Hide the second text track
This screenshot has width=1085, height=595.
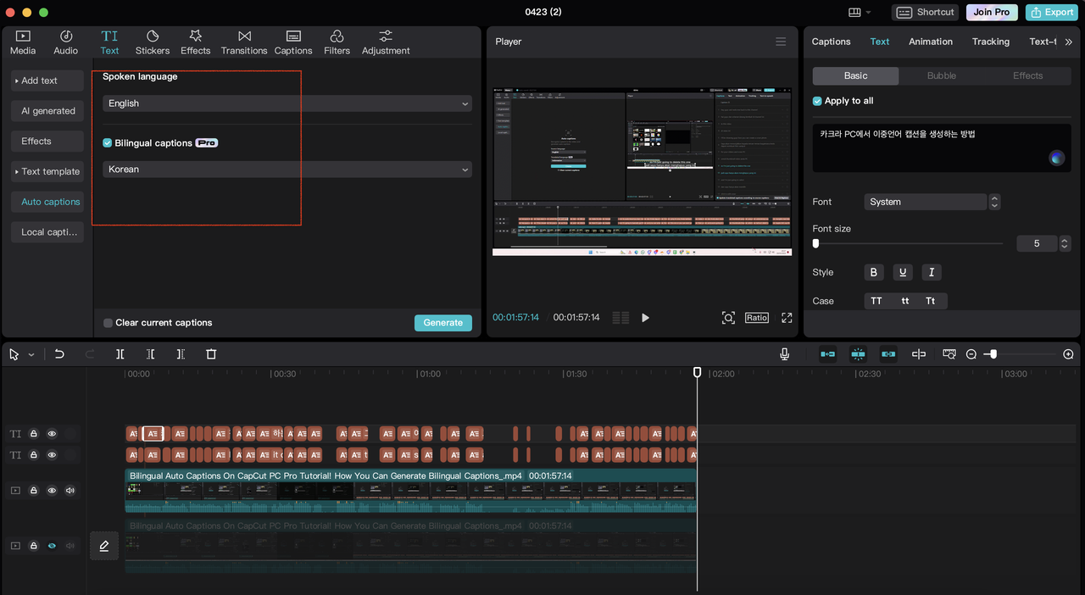[x=52, y=455]
